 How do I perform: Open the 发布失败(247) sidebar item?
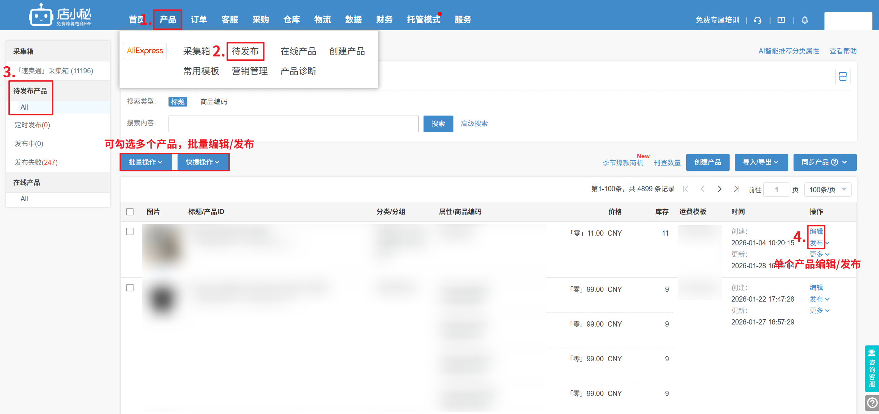pyautogui.click(x=36, y=162)
